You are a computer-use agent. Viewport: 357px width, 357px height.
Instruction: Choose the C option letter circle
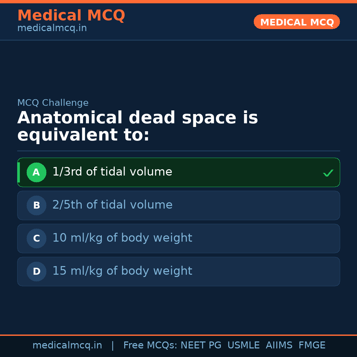tap(36, 238)
